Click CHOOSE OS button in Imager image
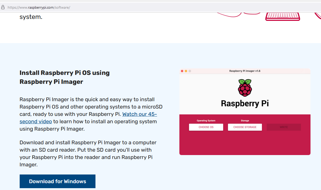The height and width of the screenshot is (190, 321). [206, 127]
